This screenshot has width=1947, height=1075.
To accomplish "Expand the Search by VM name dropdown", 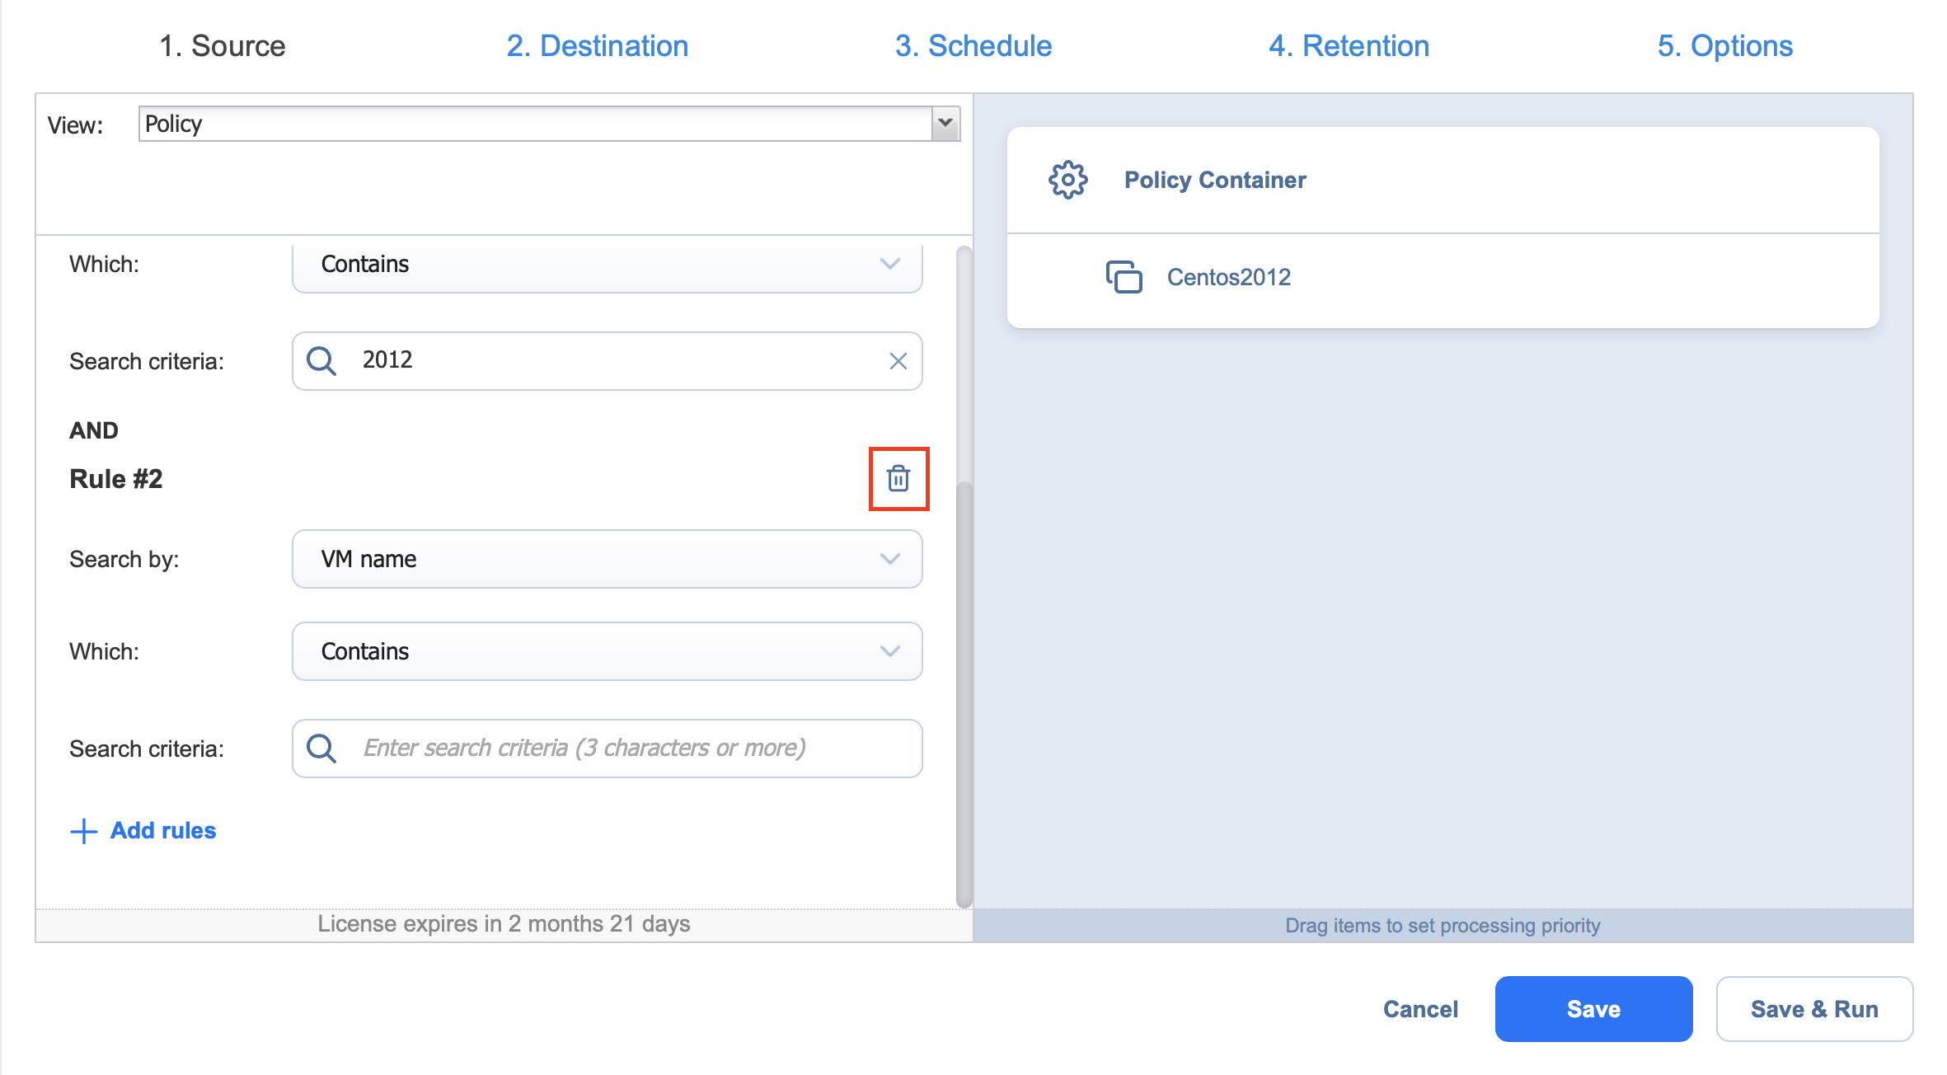I will click(x=889, y=559).
